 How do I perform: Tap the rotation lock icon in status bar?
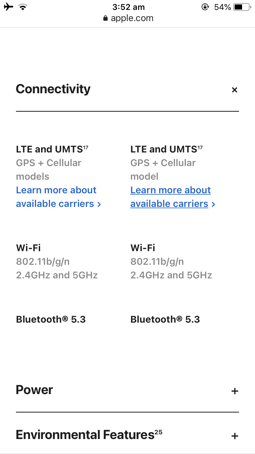(205, 7)
